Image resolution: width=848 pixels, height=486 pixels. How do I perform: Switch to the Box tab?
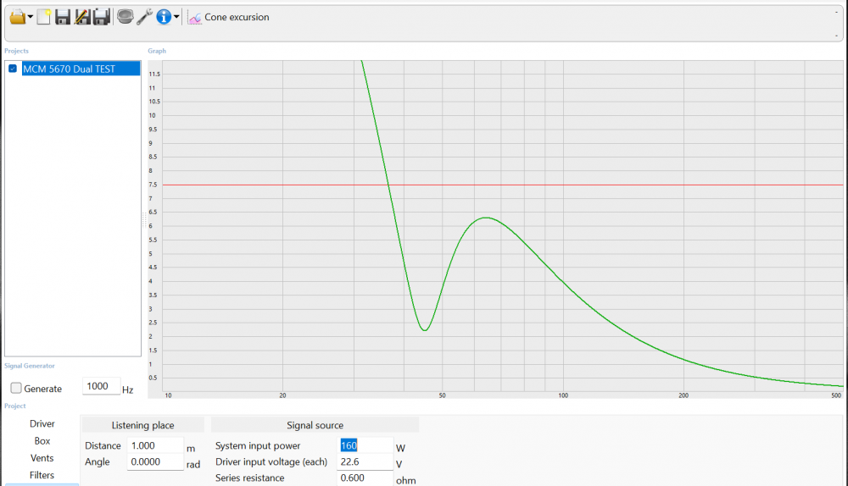coord(42,441)
